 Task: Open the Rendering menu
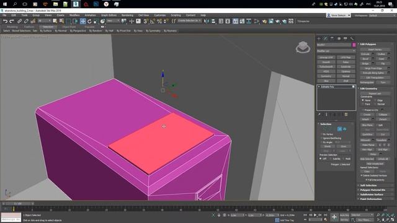127,15
